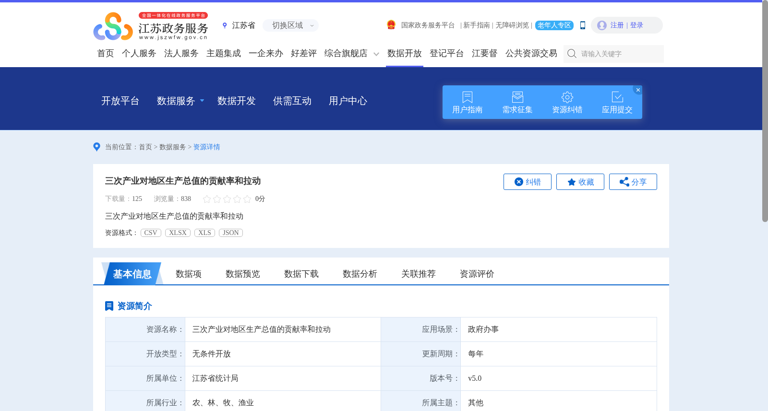
Task: Select the 基本信息 tab
Action: pos(132,273)
